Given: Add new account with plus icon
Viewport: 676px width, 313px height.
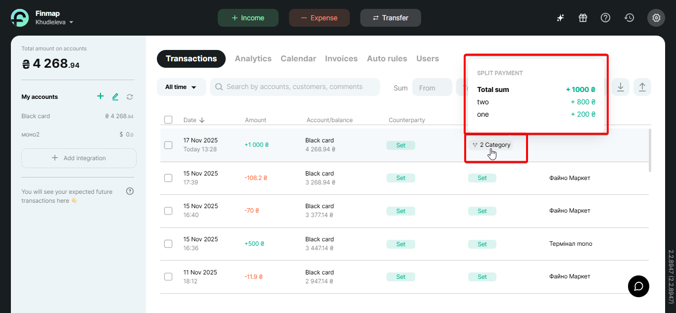Looking at the screenshot, I should [100, 96].
